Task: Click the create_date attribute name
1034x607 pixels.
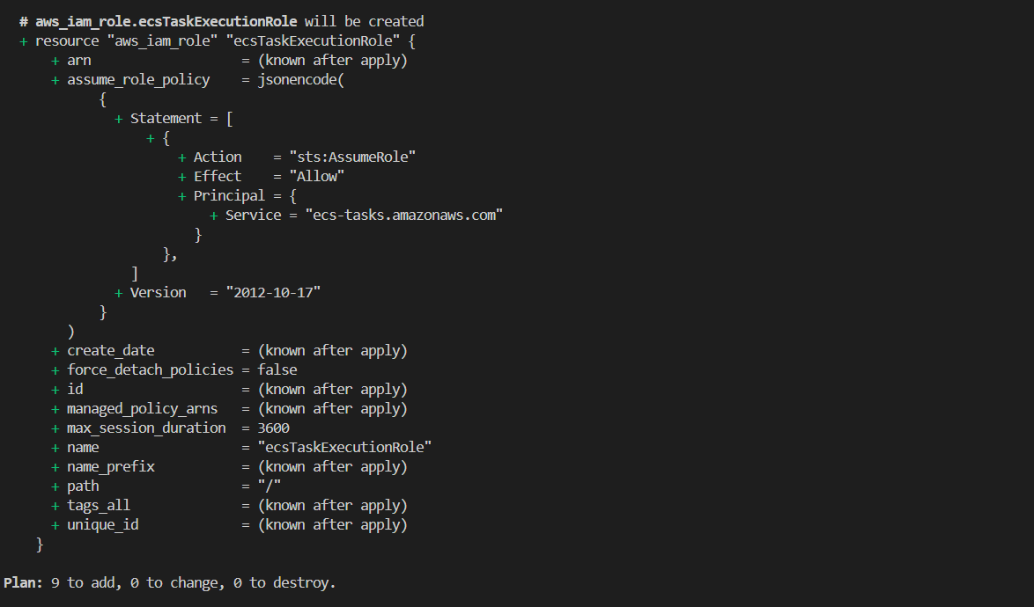Action: coord(111,350)
